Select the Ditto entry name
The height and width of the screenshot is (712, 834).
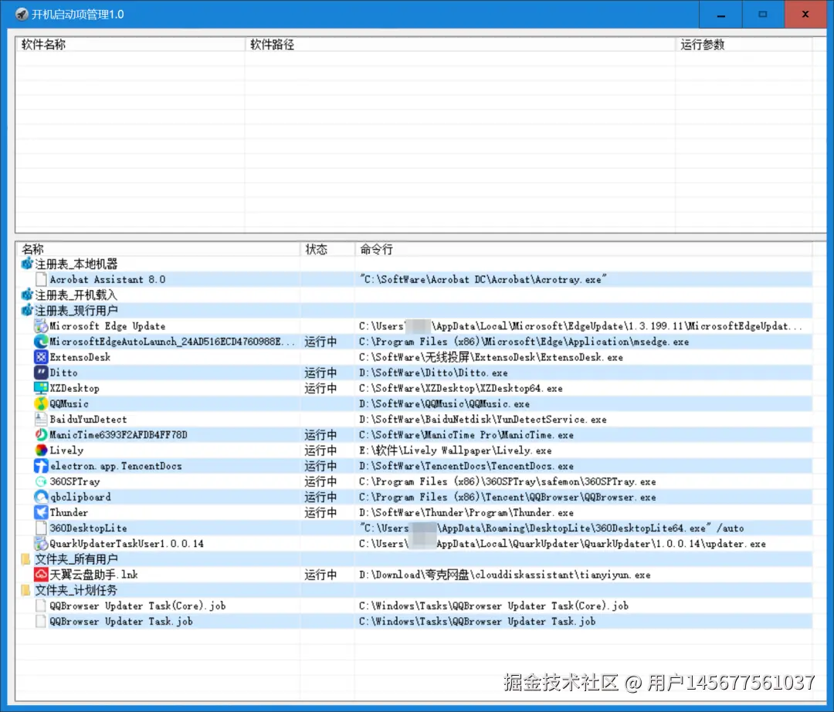(x=64, y=373)
